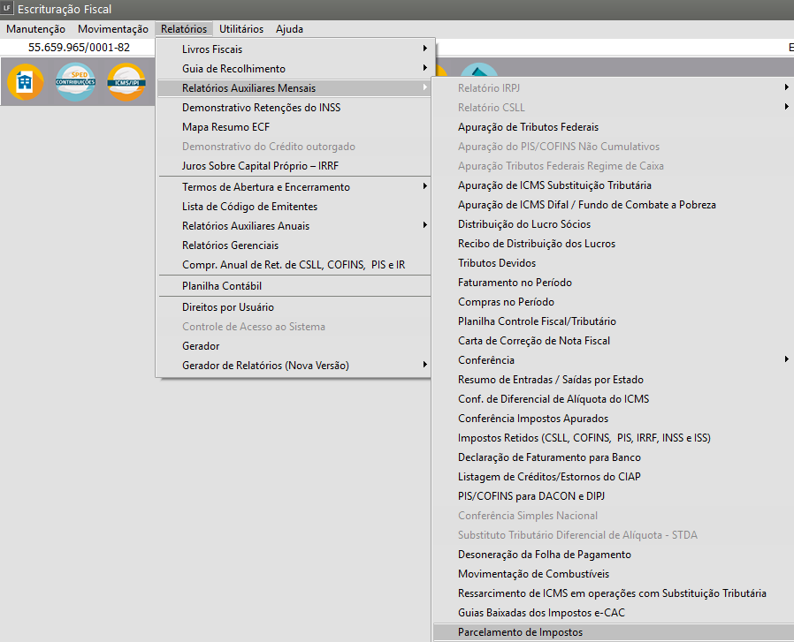Open the Utilitários menu
Image resolution: width=794 pixels, height=642 pixels.
click(241, 29)
